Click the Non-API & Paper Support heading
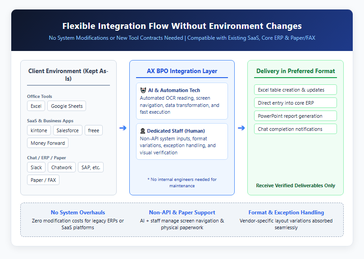The width and height of the screenshot is (364, 259). point(182,213)
